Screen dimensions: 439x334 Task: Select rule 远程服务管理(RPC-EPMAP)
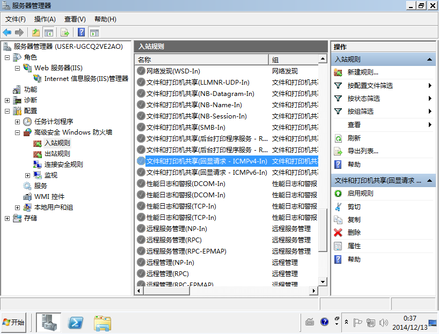pos(186,251)
